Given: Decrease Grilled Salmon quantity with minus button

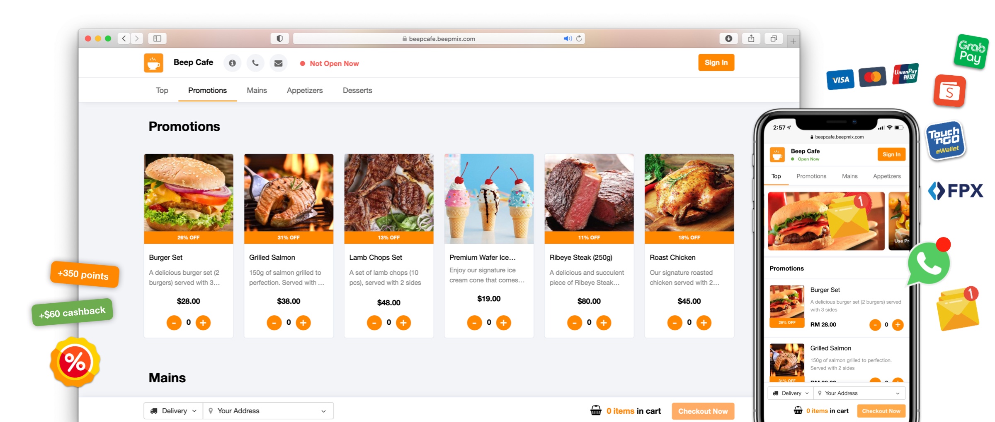Looking at the screenshot, I should 274,322.
